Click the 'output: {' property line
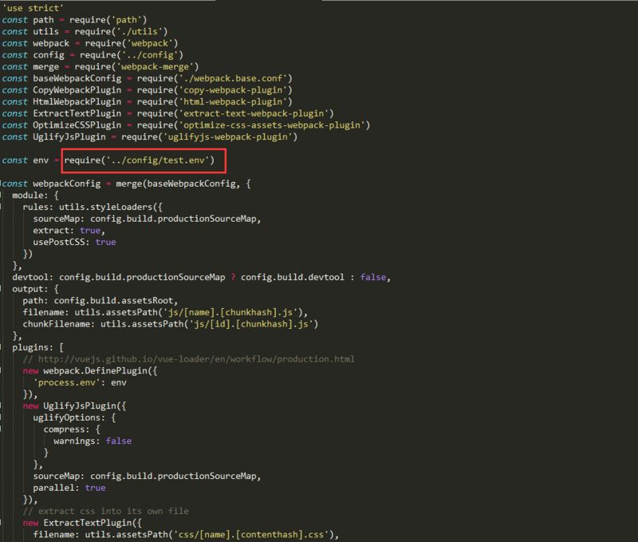Viewport: 638px width, 542px height. click(x=35, y=289)
